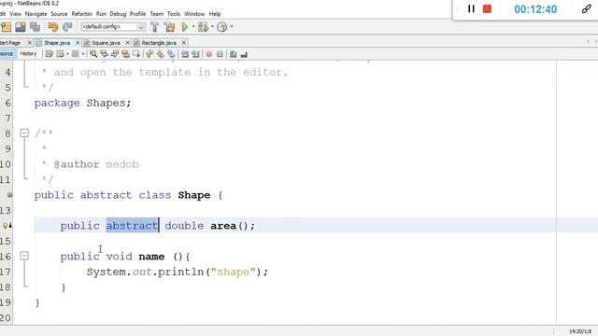
Task: Close the Start Page tab
Action: pyautogui.click(x=29, y=43)
